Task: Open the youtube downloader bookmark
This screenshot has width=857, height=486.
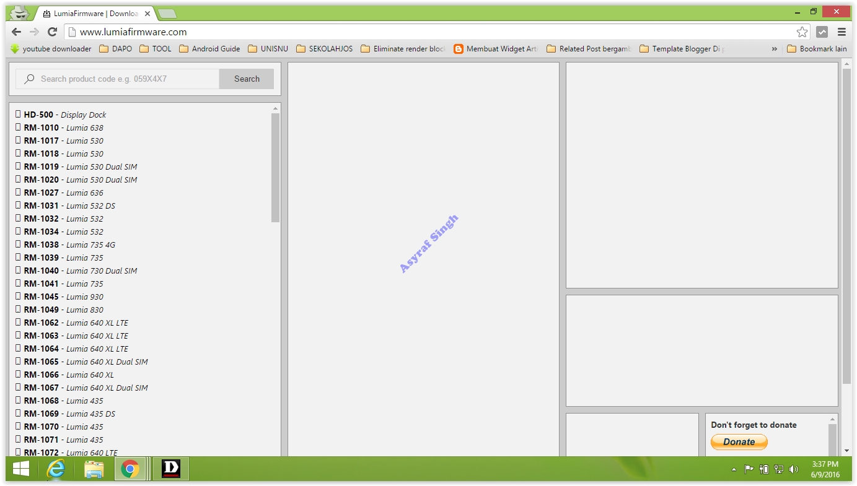Action: click(51, 49)
